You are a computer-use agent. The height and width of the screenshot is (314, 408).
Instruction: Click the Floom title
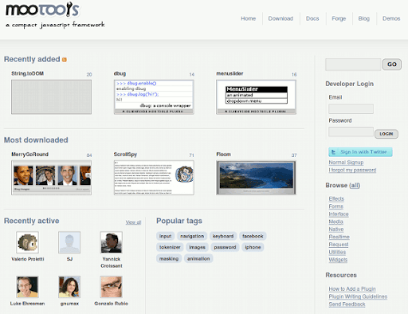click(224, 155)
